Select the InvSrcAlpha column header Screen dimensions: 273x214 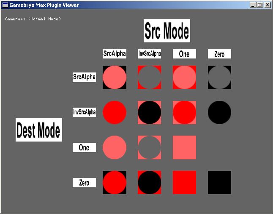(149, 54)
